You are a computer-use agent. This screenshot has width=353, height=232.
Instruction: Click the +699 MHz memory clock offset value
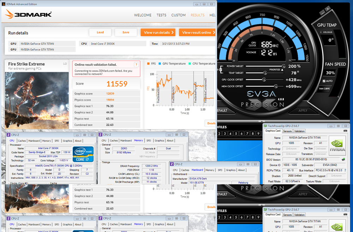293,86
